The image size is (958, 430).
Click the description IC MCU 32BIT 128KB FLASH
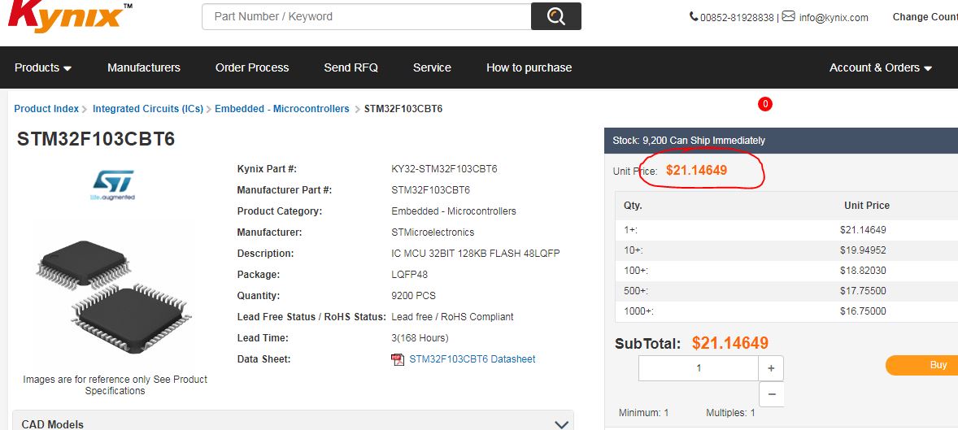(x=475, y=254)
